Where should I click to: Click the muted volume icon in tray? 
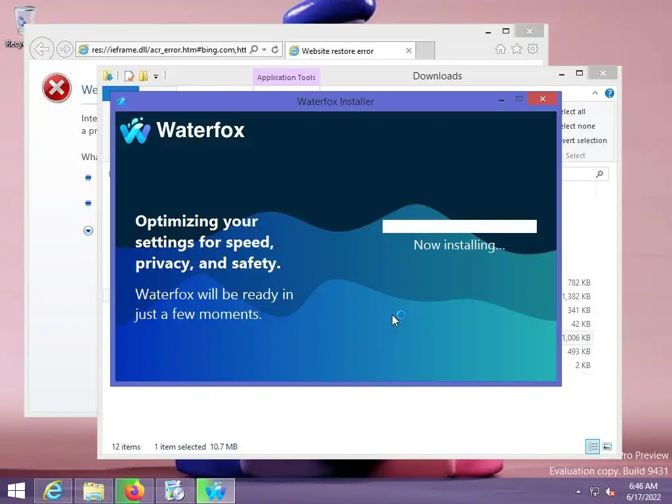[x=610, y=492]
